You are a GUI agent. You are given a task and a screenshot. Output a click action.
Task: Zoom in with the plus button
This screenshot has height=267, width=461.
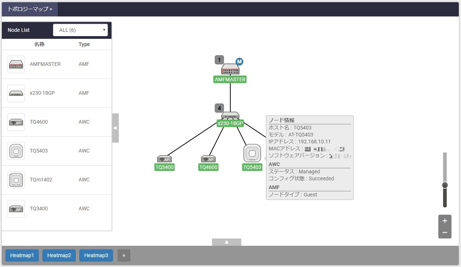pos(445,221)
